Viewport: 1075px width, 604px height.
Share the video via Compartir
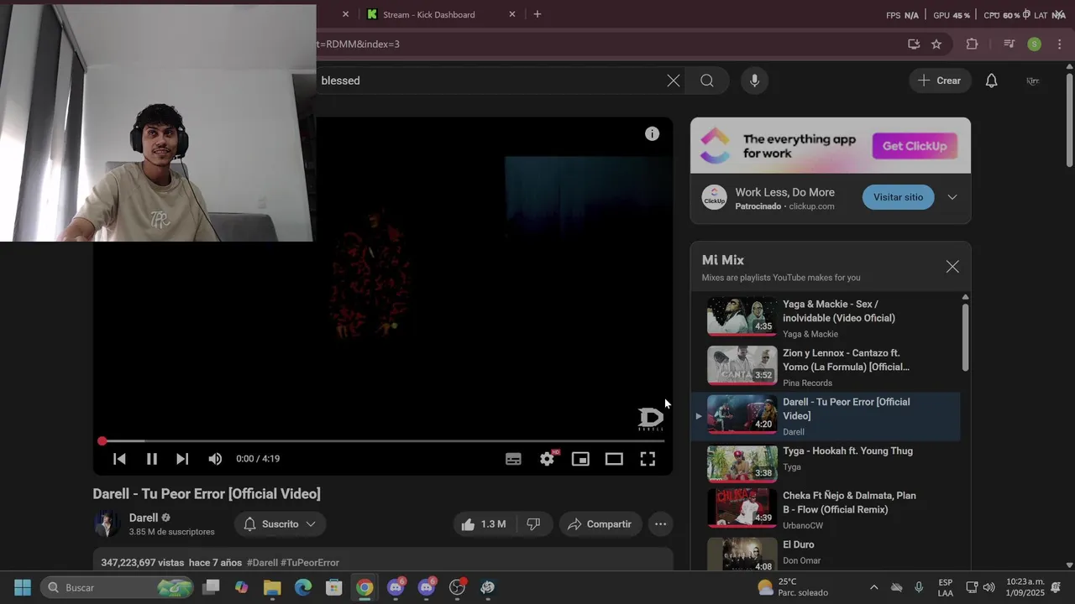(600, 524)
